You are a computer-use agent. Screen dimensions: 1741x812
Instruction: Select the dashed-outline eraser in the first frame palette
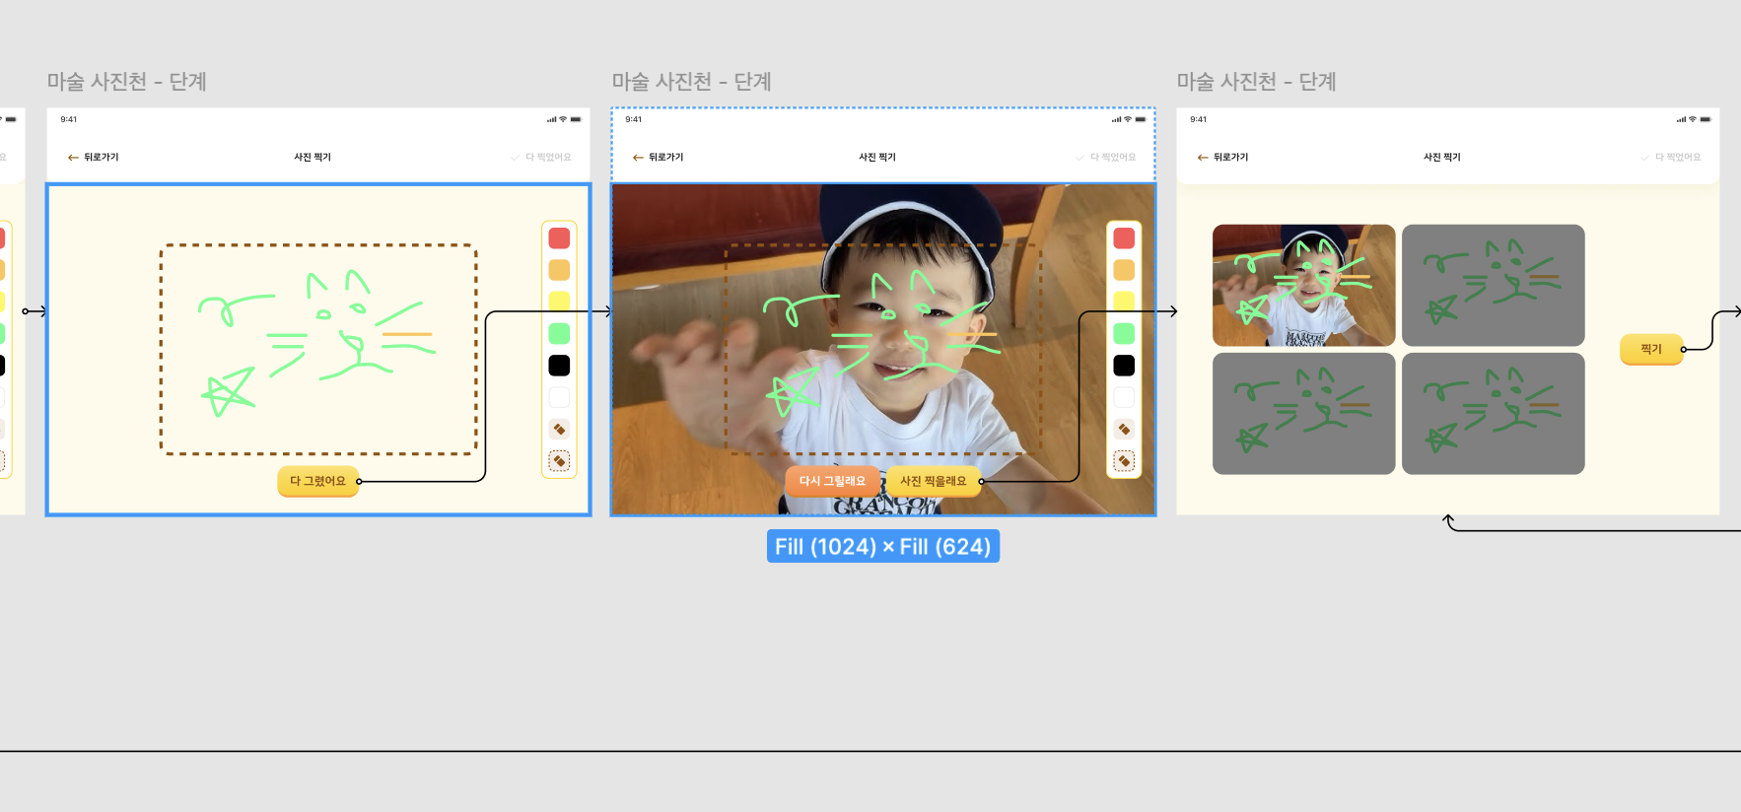(x=559, y=460)
